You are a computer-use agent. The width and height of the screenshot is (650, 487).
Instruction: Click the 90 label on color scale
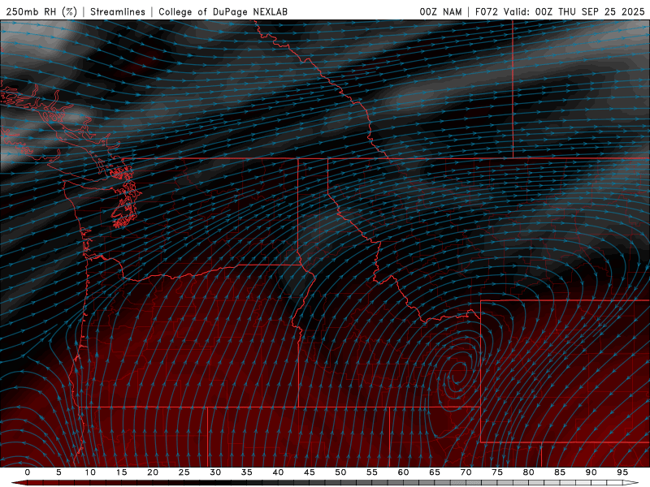pos(591,472)
